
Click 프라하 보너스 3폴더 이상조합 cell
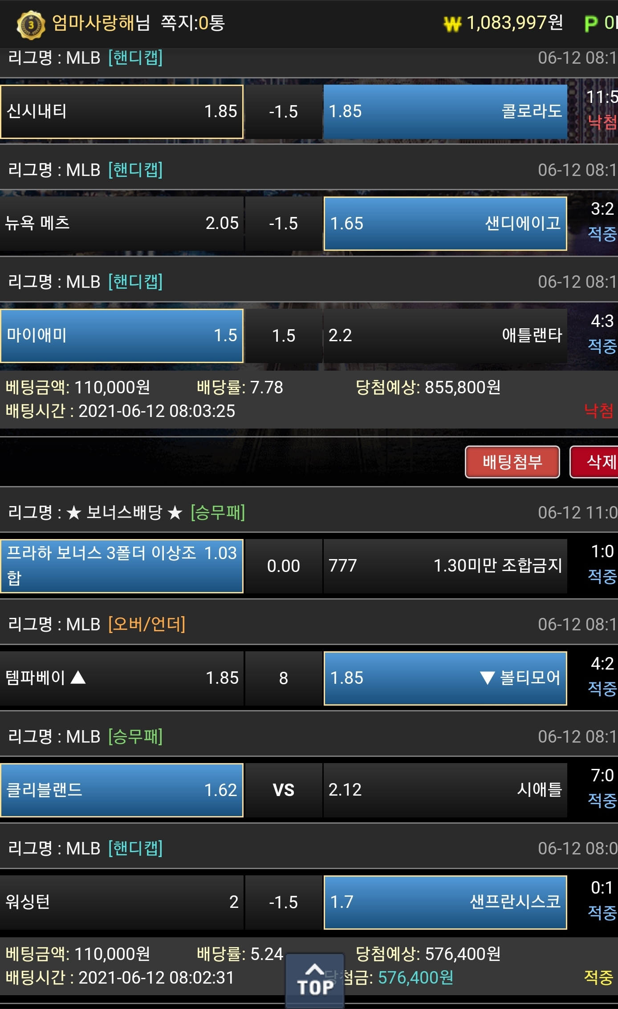click(122, 566)
